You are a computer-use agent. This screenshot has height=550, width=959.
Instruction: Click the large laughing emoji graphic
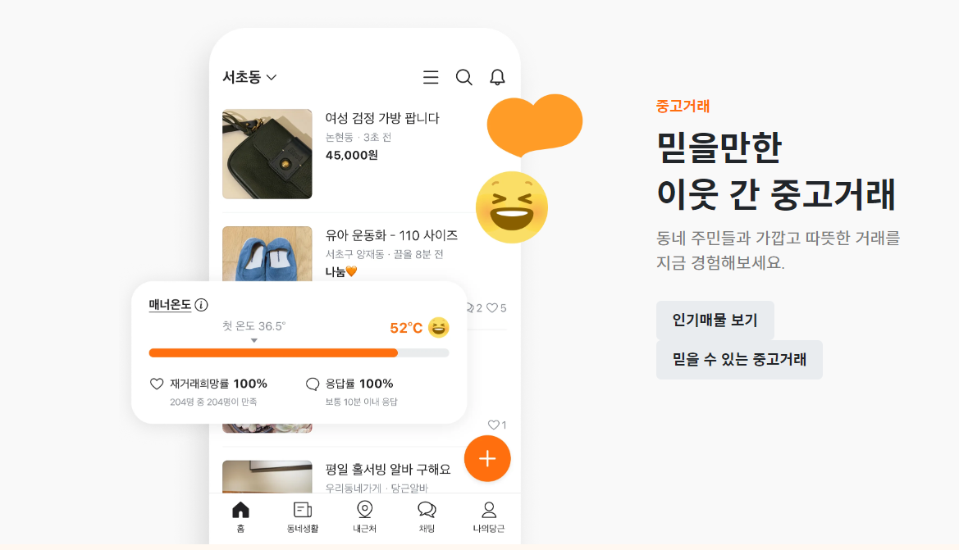[512, 207]
